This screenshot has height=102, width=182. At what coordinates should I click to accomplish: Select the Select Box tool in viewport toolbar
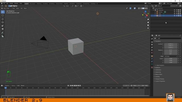[x=3, y=12]
